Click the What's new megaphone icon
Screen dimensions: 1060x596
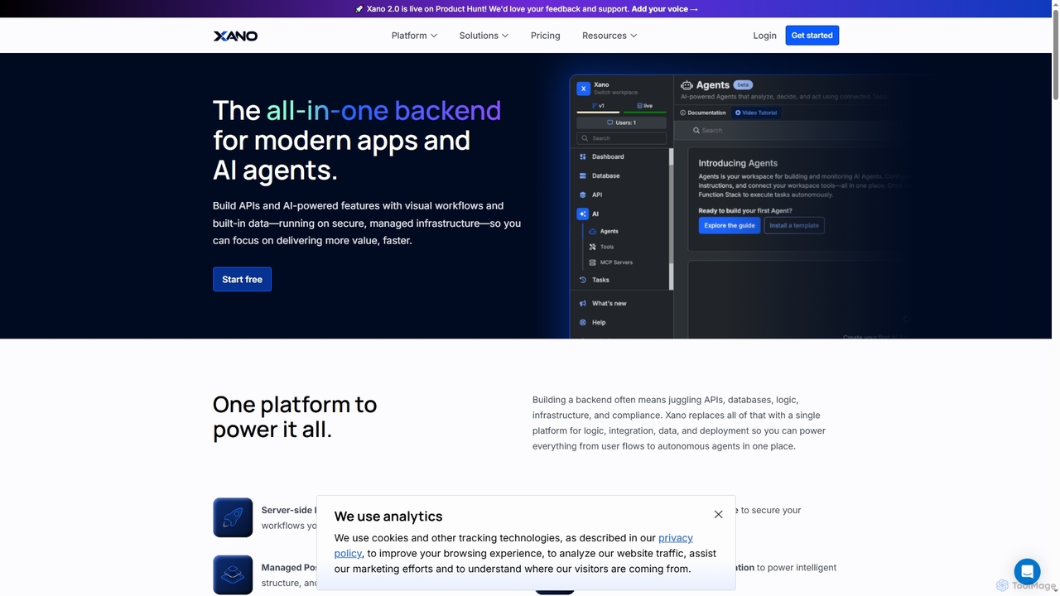click(x=583, y=303)
